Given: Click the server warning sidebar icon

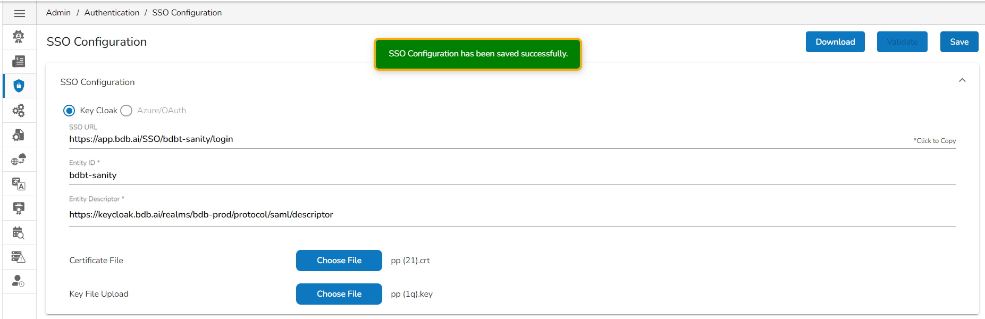Looking at the screenshot, I should click(19, 257).
